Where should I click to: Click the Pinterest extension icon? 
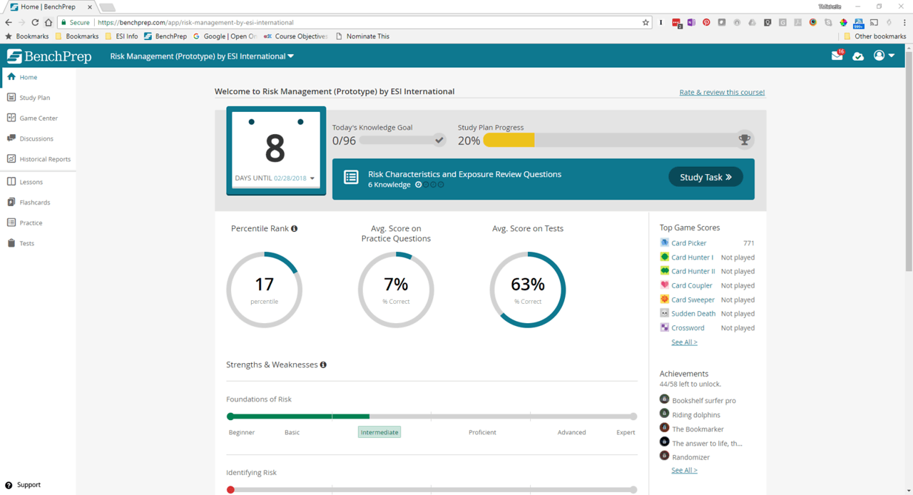pyautogui.click(x=706, y=22)
